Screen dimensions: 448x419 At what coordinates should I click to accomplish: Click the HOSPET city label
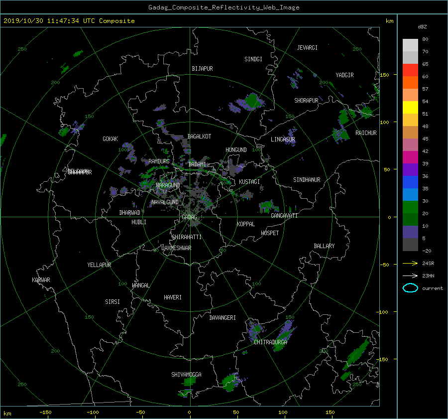coord(270,233)
